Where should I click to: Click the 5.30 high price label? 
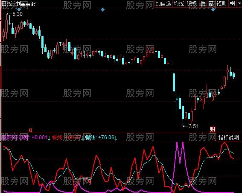pos(17,14)
